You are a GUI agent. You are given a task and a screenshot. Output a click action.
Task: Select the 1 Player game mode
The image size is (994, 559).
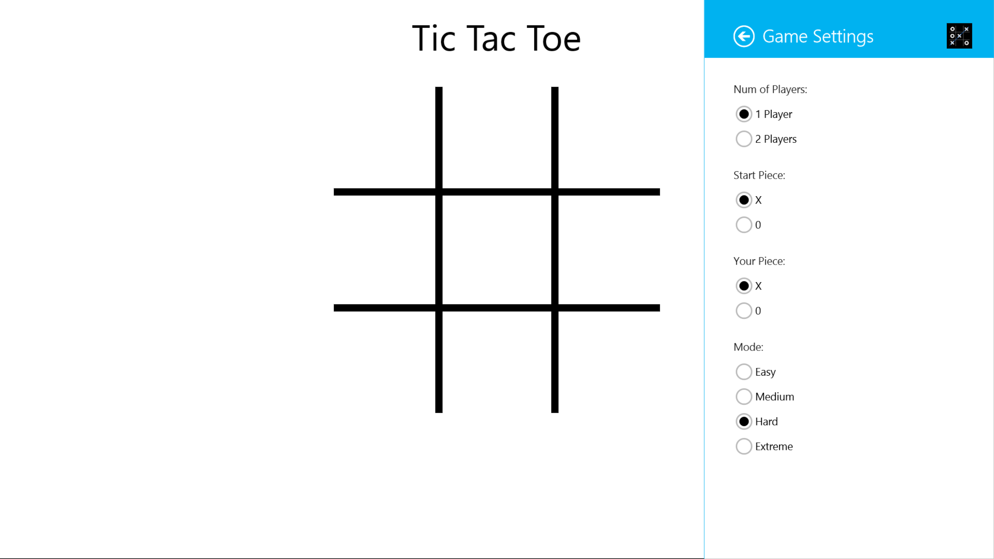pyautogui.click(x=743, y=114)
